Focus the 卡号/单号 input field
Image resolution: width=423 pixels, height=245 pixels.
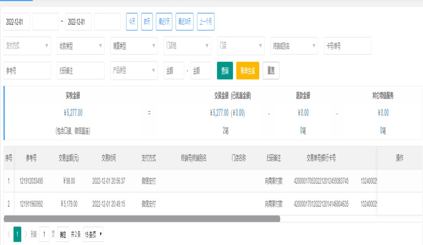coord(348,46)
